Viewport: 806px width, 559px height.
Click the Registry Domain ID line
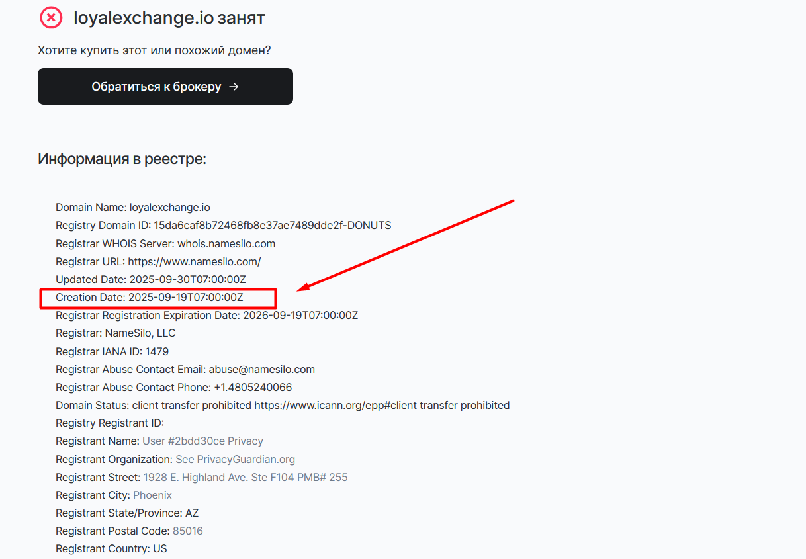(223, 225)
